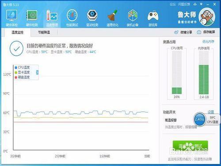Open the 论坛 forum link
Image resolution: width=221 pixels, height=166 pixels.
coord(172,4)
